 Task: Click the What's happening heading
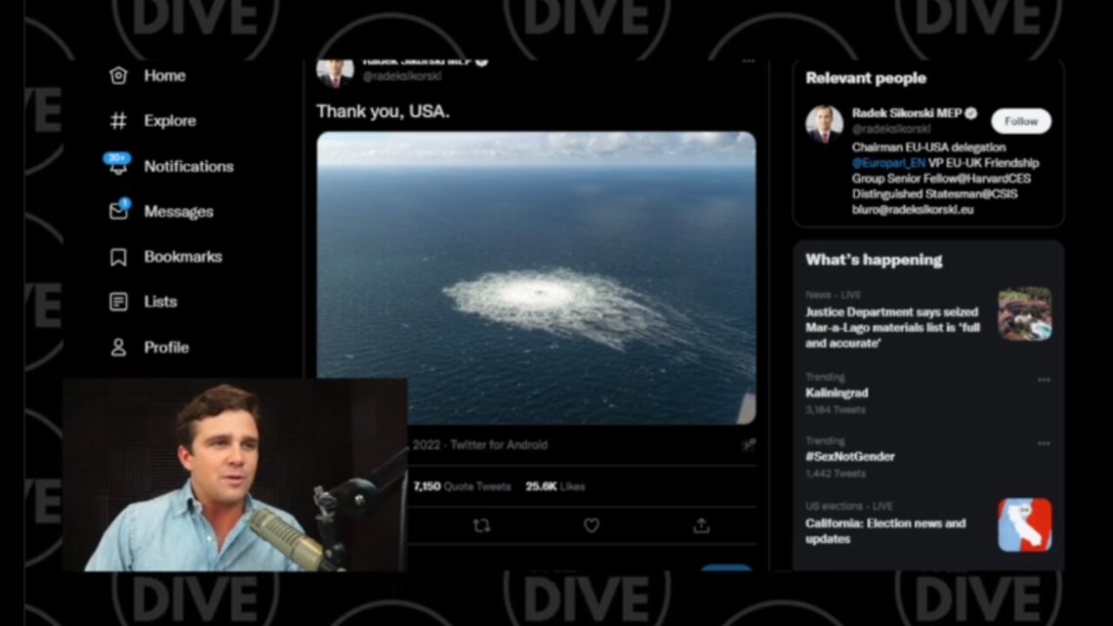coord(874,259)
